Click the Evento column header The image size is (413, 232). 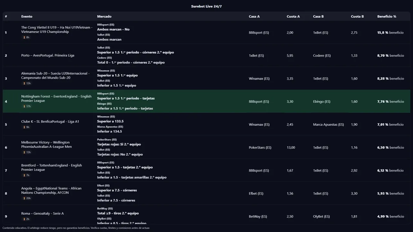27,16
